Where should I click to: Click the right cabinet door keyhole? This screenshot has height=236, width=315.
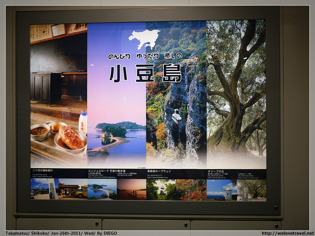(276, 226)
